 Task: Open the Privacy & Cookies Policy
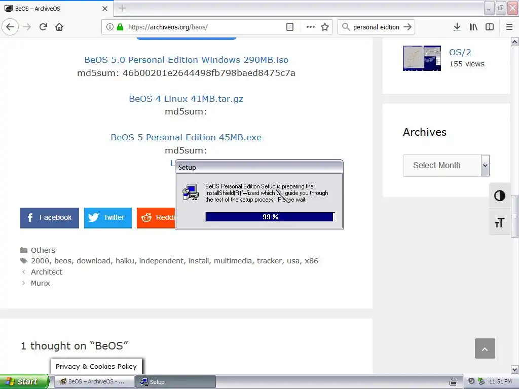click(96, 366)
